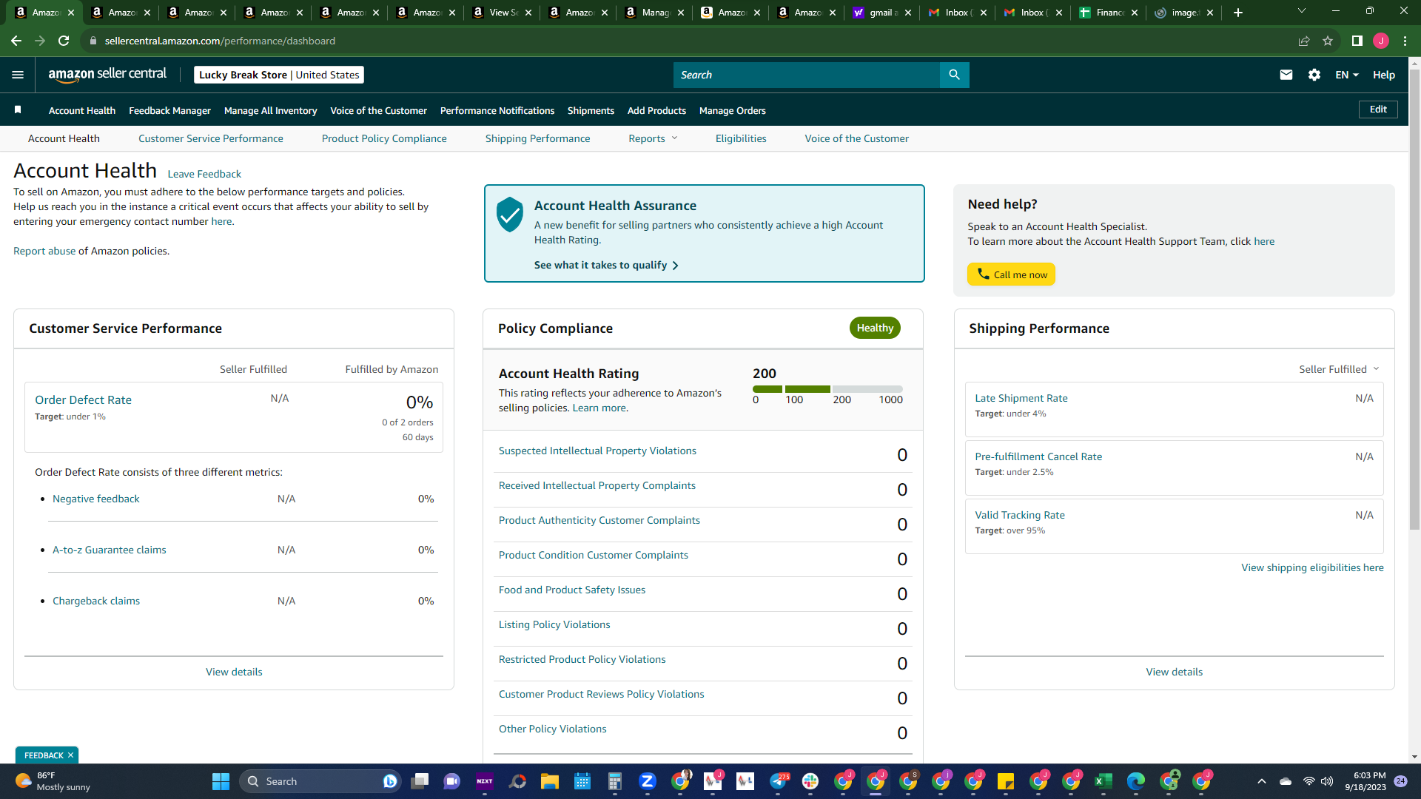Click the Leave Feedback link

(x=204, y=174)
